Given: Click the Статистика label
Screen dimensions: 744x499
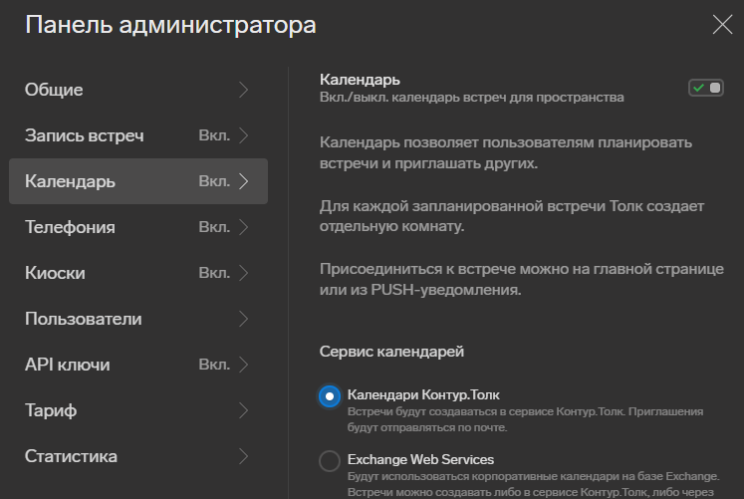Looking at the screenshot, I should [x=71, y=456].
